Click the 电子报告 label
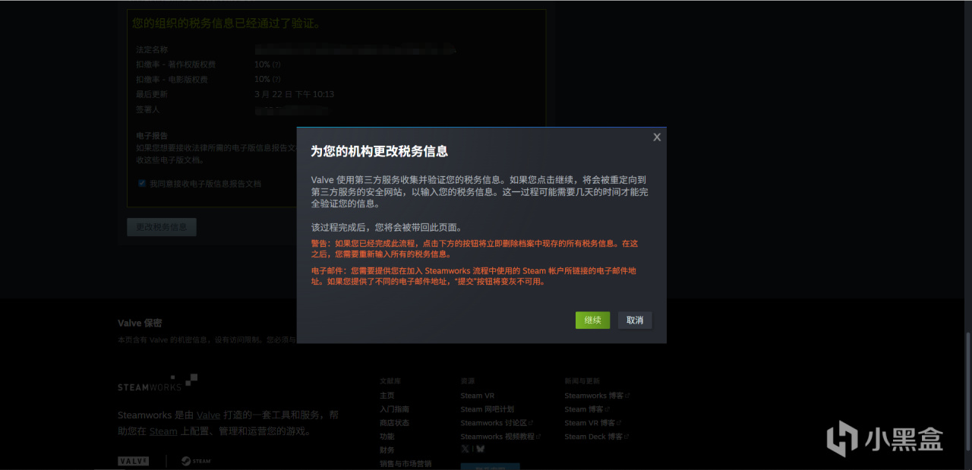This screenshot has height=470, width=972. [x=152, y=136]
